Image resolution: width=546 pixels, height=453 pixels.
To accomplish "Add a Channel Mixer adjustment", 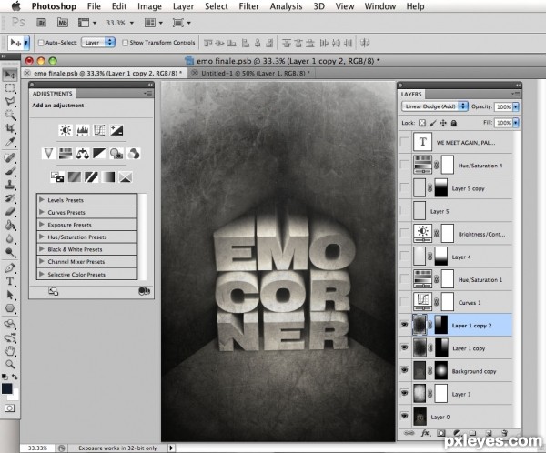I will (134, 154).
